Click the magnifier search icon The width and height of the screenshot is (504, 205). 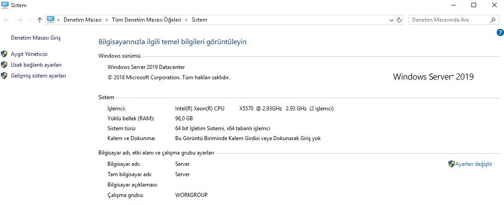pos(493,20)
